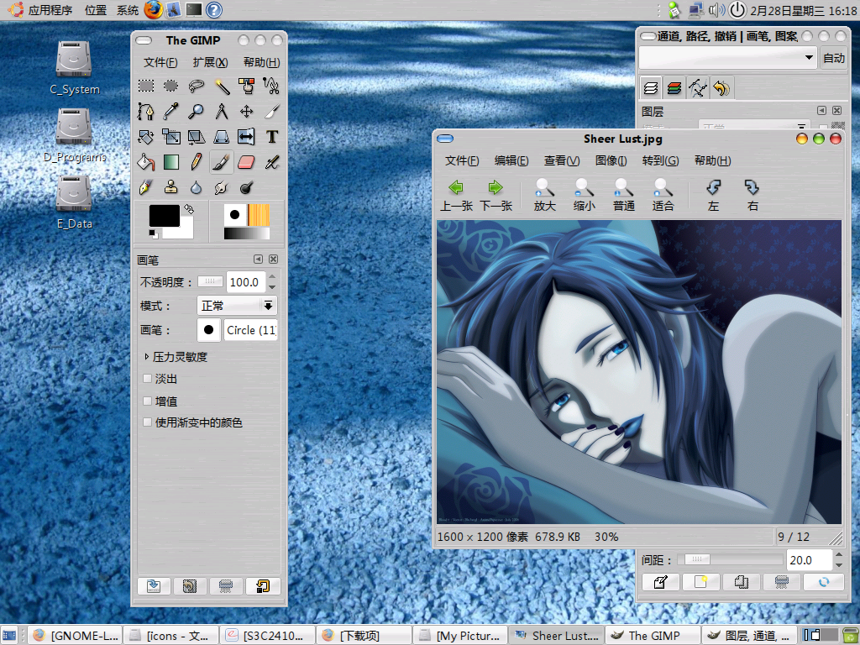Open the 图层 tab menu arrow button
The width and height of the screenshot is (860, 645).
[821, 110]
